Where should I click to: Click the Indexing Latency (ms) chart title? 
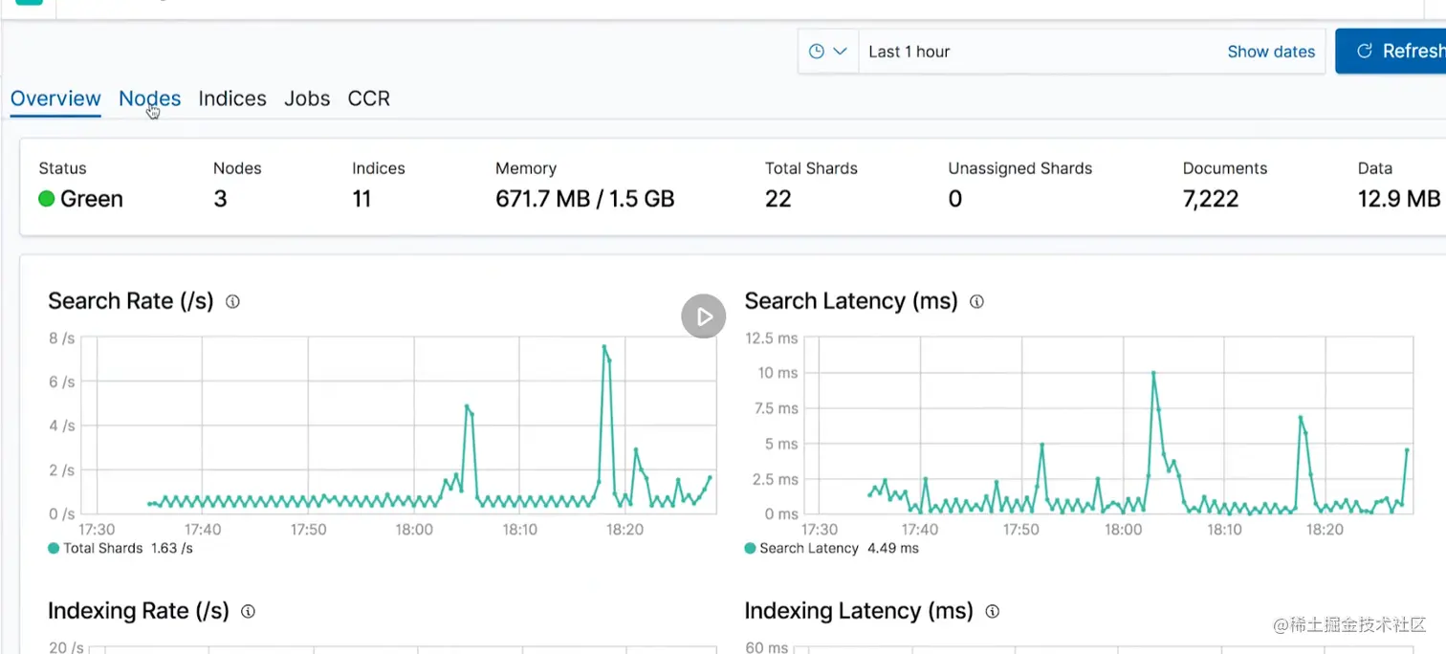click(x=859, y=611)
